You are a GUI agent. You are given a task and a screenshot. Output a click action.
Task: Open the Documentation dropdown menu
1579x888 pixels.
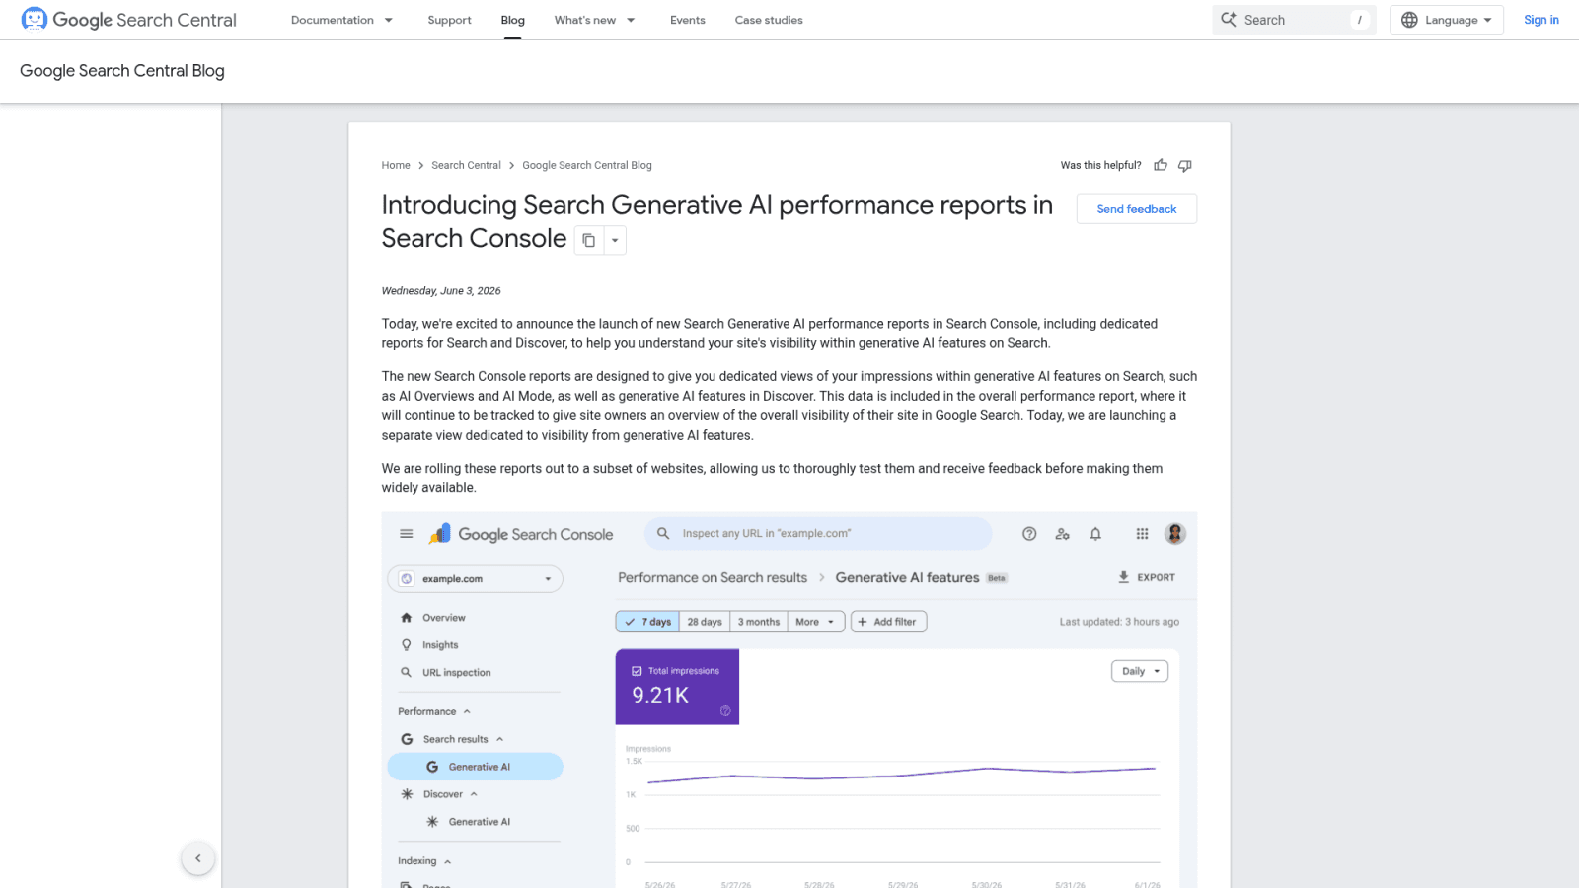pos(341,20)
